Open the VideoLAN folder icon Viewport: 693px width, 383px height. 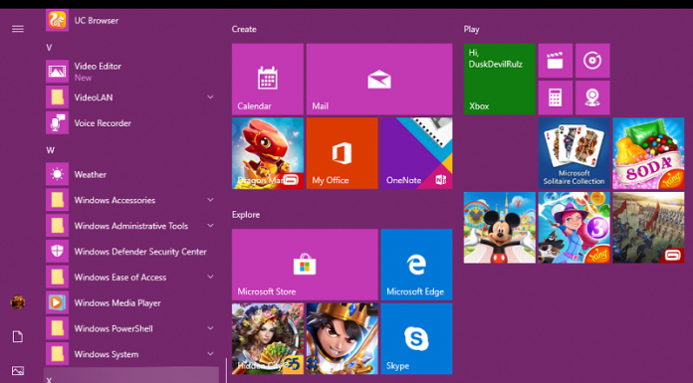tap(57, 97)
